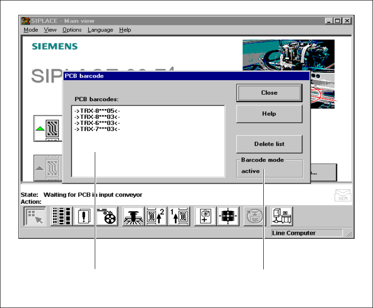373x308 pixels.
Task: Click the nozzle placement head icon
Action: tap(133, 216)
